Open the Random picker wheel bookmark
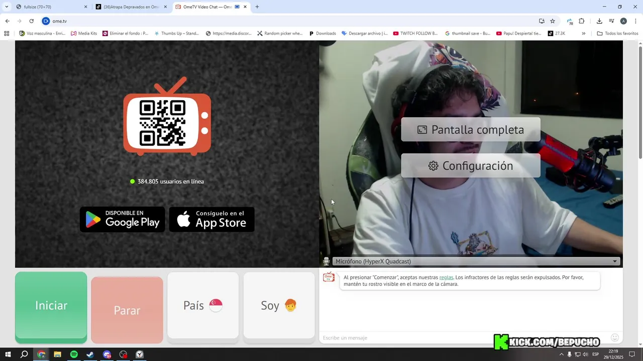Viewport: 643px width, 361px height. (280, 34)
